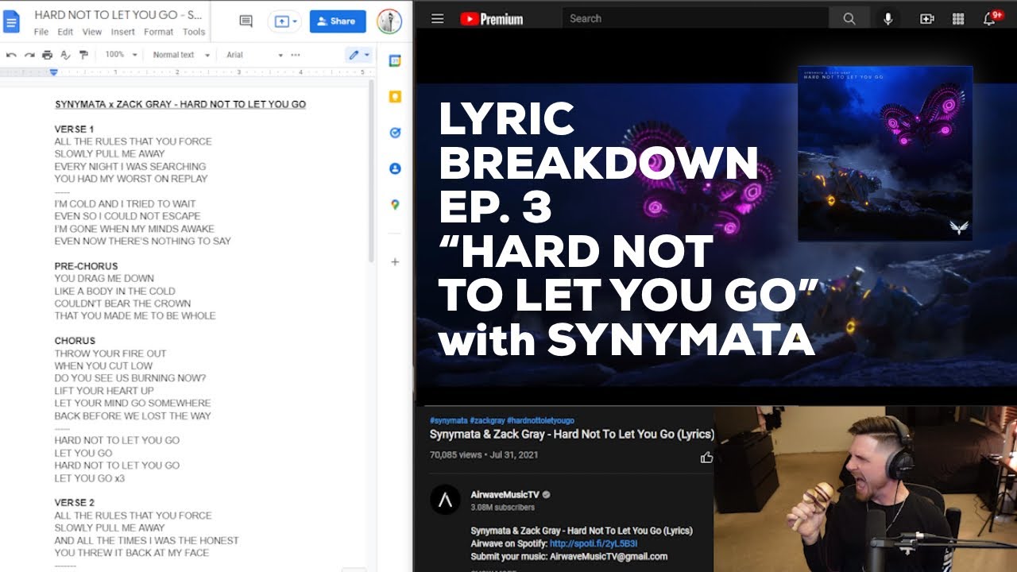Click the YouTube search magnifier button
The height and width of the screenshot is (572, 1017).
click(849, 18)
